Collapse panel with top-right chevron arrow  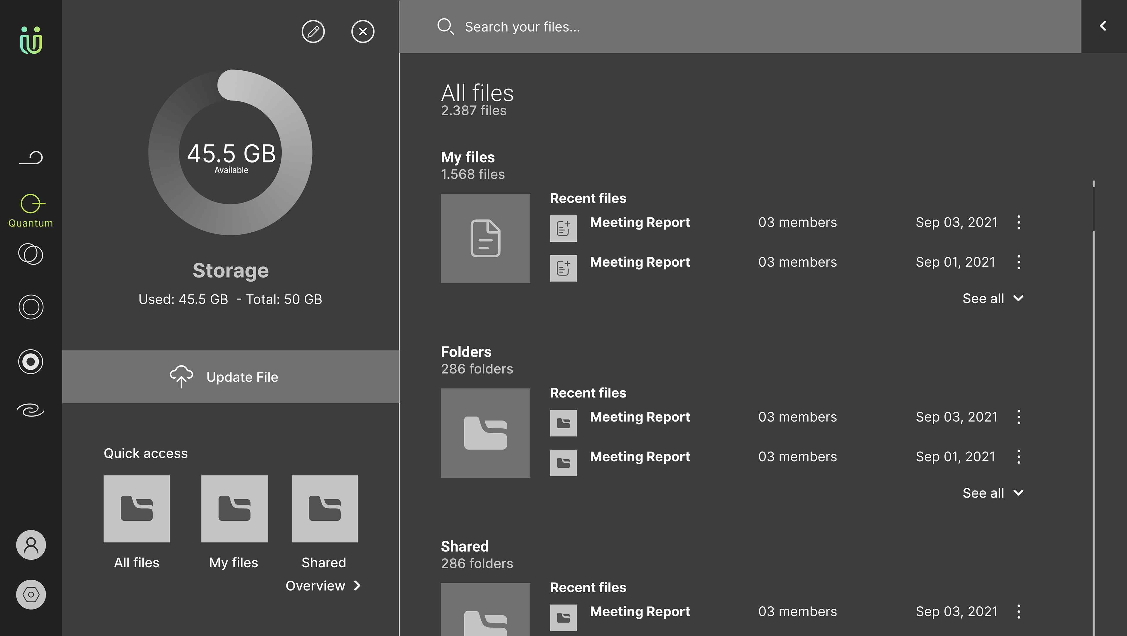[x=1103, y=26]
